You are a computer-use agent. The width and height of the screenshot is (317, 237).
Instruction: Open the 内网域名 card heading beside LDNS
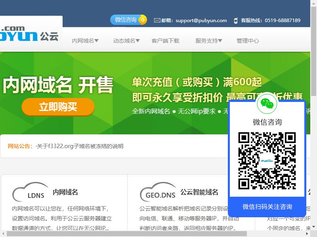click(x=65, y=192)
